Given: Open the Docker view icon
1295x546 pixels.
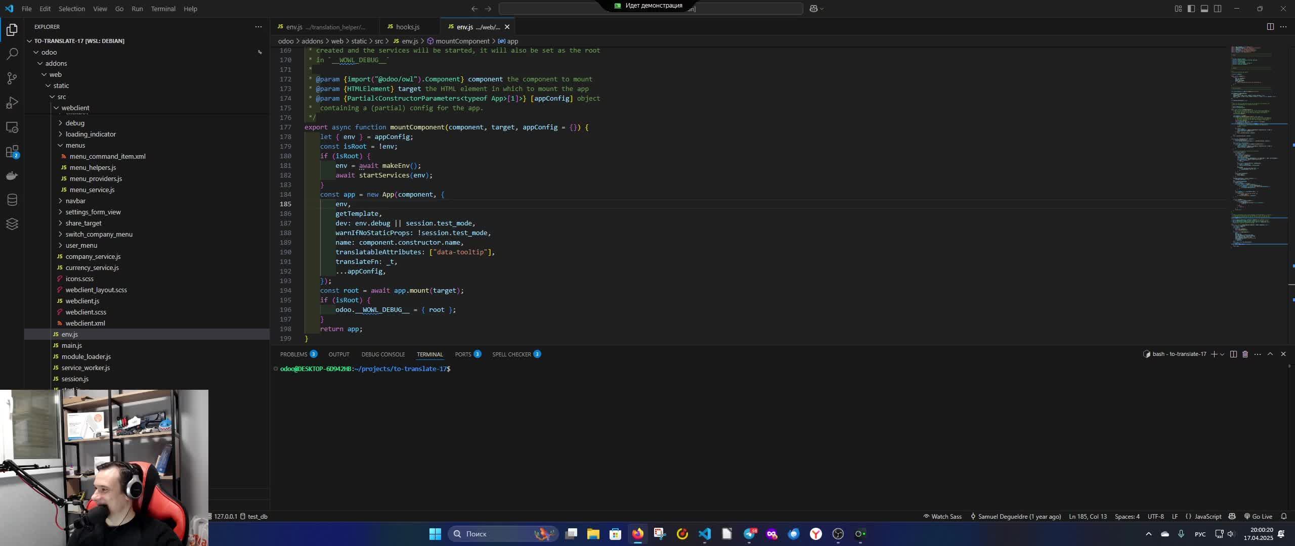Looking at the screenshot, I should tap(12, 176).
